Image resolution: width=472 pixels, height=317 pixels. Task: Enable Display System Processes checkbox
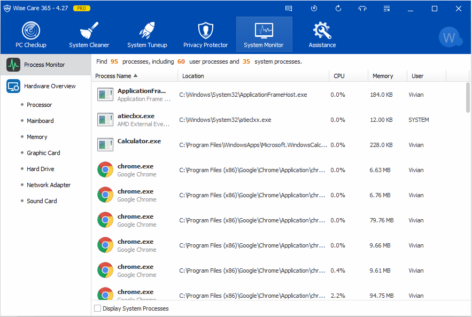click(97, 308)
